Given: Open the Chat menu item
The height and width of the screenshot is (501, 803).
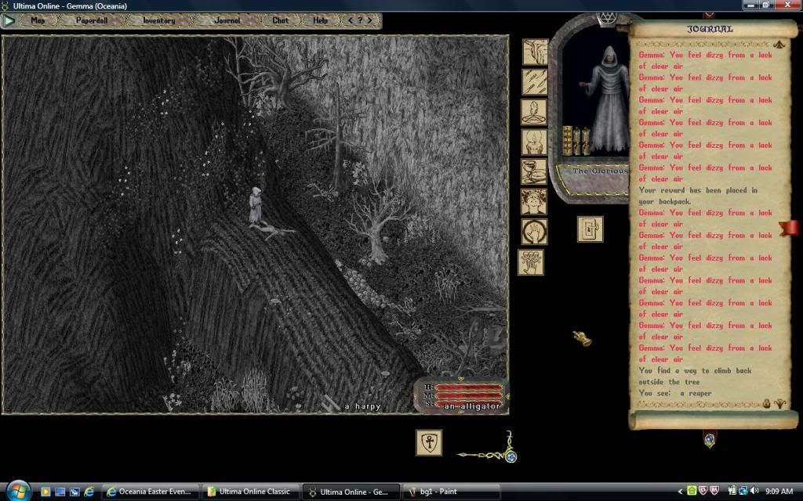Looking at the screenshot, I should tap(280, 20).
